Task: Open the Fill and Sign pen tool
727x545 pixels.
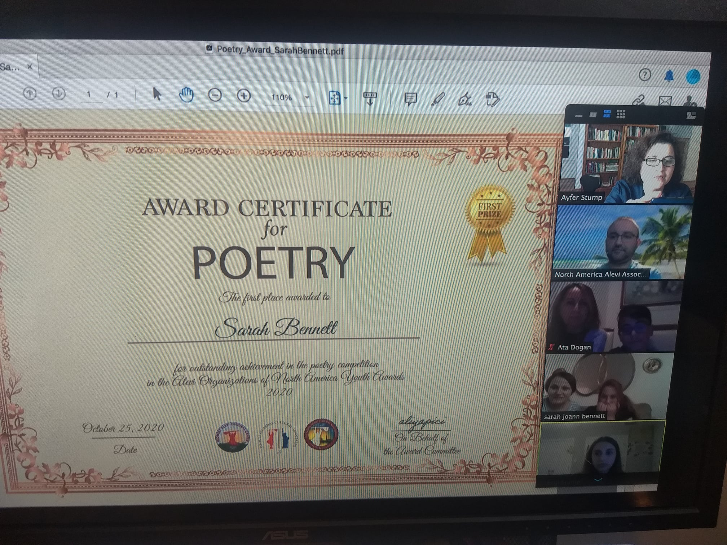Action: click(464, 99)
